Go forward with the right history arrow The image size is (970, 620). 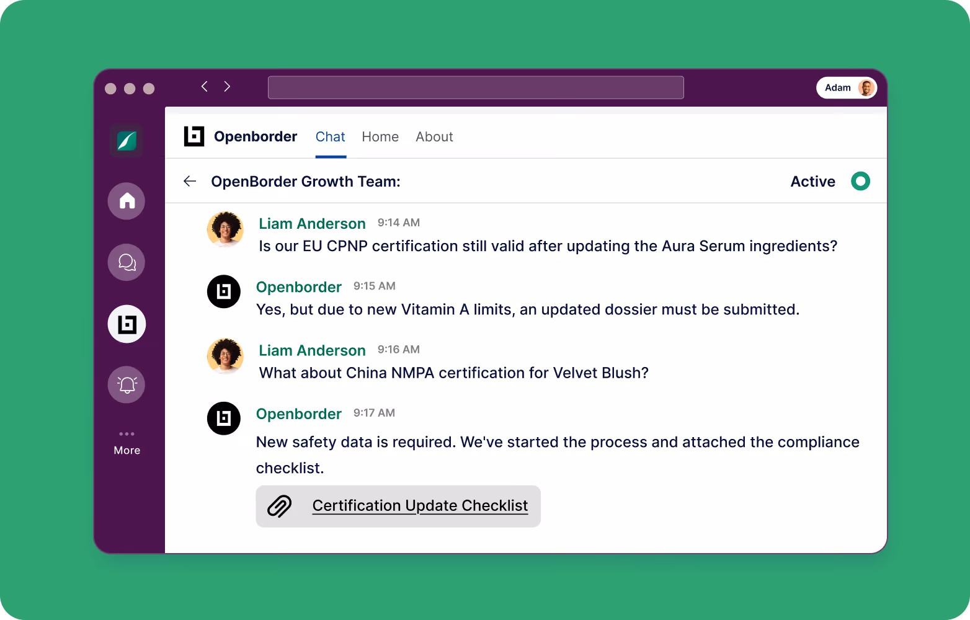(x=227, y=87)
